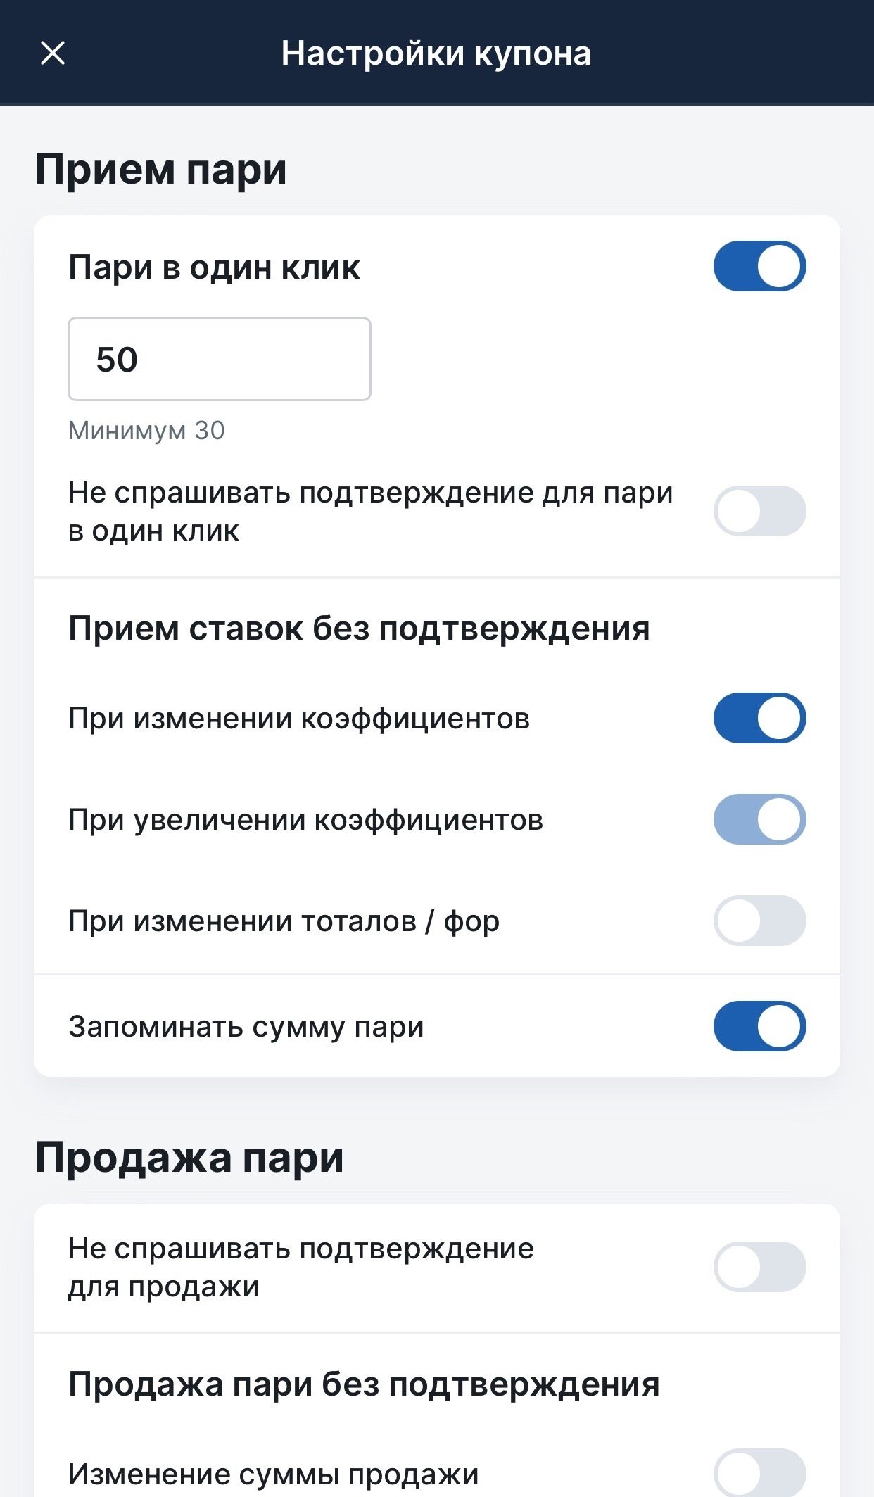Tap the 'Настройки купона' header title
The height and width of the screenshot is (1497, 874).
click(436, 53)
